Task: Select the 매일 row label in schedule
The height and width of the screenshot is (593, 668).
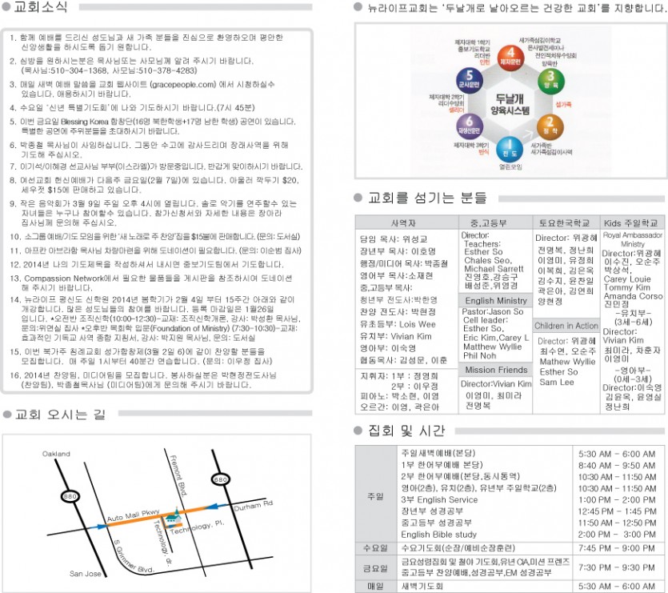Action: [375, 587]
